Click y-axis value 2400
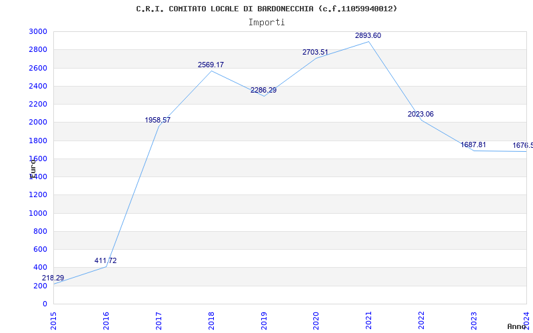 tap(39, 86)
